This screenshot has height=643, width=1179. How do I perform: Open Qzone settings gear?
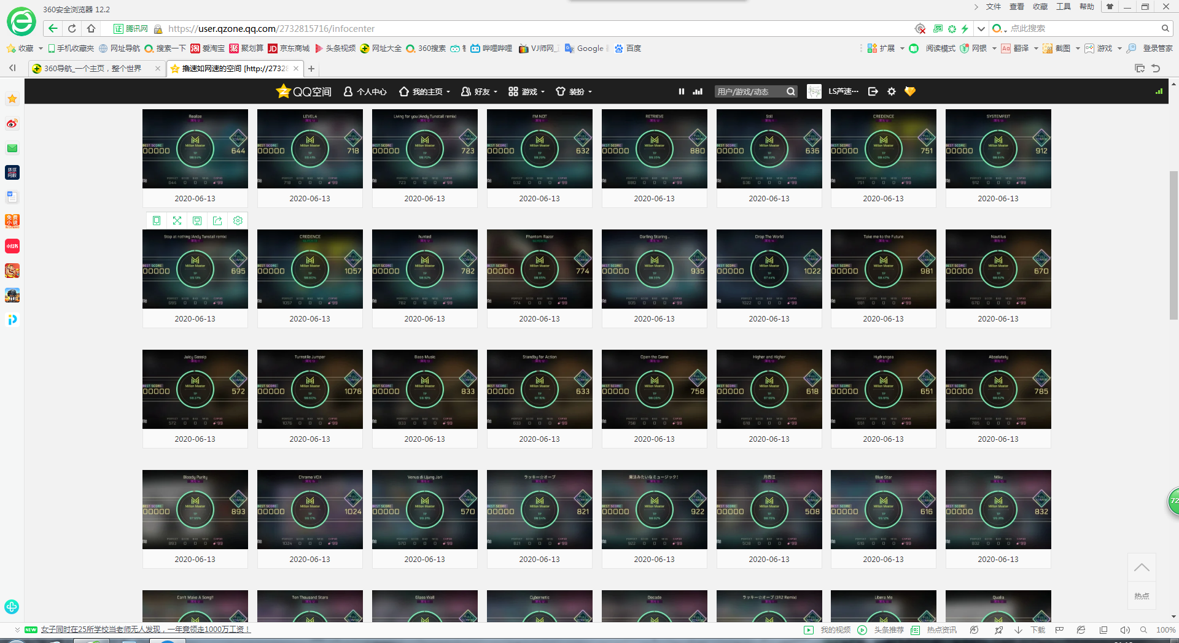[x=892, y=91]
